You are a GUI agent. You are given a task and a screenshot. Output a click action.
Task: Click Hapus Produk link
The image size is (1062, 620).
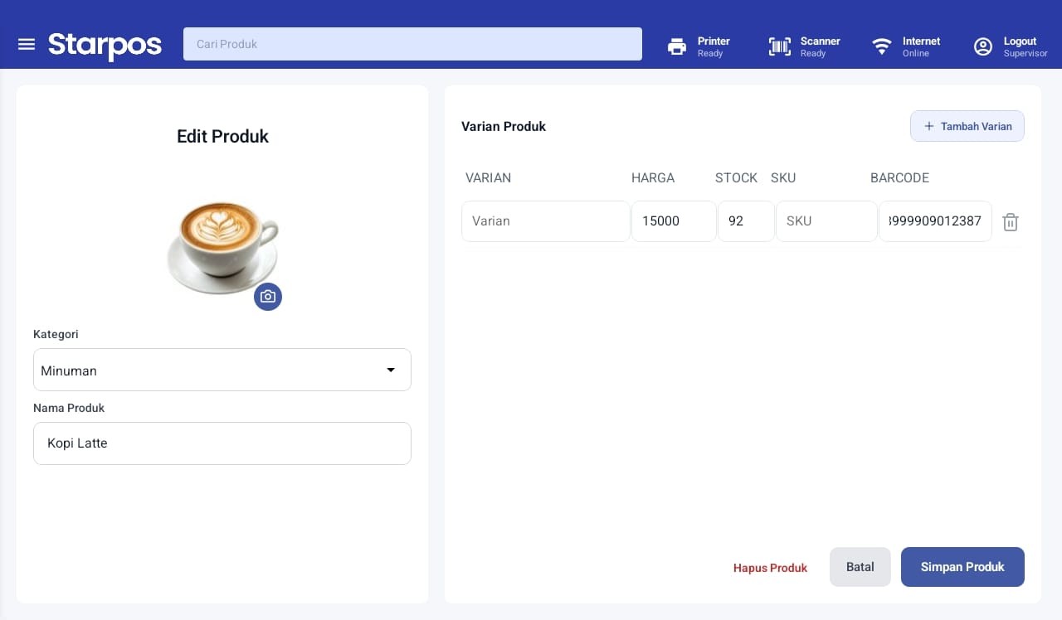click(x=770, y=568)
